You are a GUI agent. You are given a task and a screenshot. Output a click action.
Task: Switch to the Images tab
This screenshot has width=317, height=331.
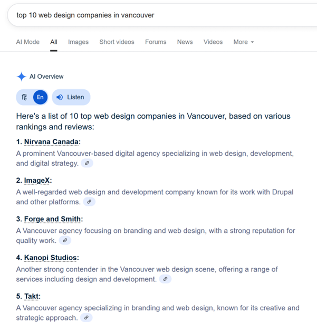(78, 42)
